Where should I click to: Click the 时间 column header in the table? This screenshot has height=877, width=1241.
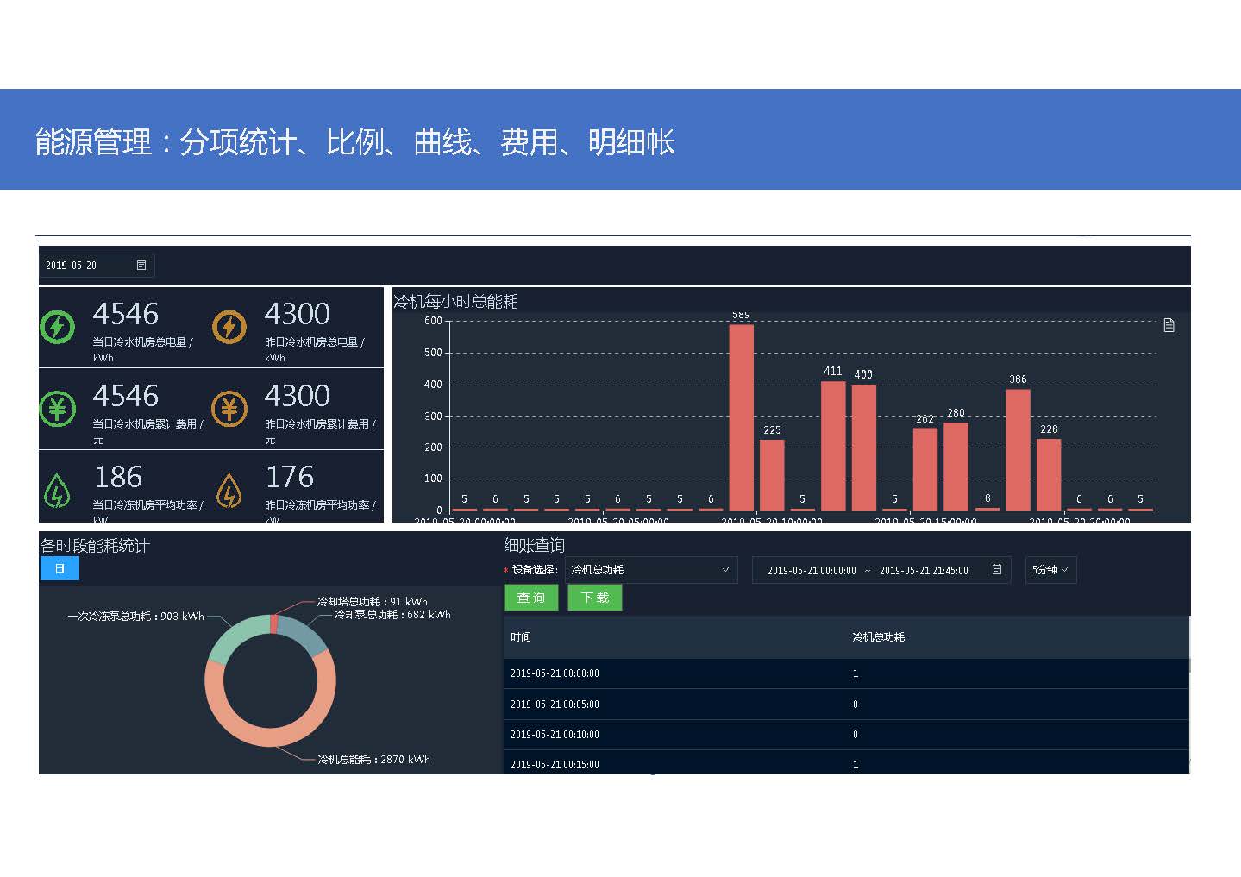pyautogui.click(x=521, y=637)
